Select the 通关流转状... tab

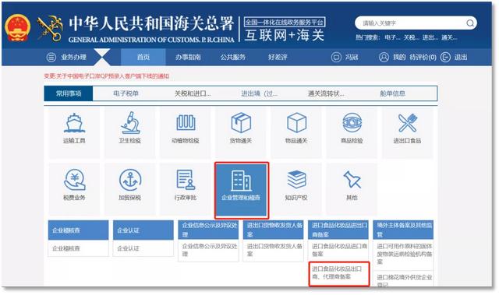tap(326, 93)
